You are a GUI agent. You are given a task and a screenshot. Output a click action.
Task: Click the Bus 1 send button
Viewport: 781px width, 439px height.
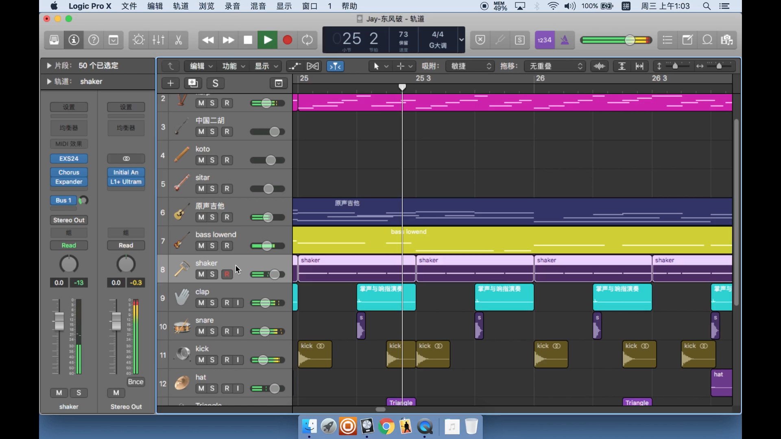tap(63, 200)
